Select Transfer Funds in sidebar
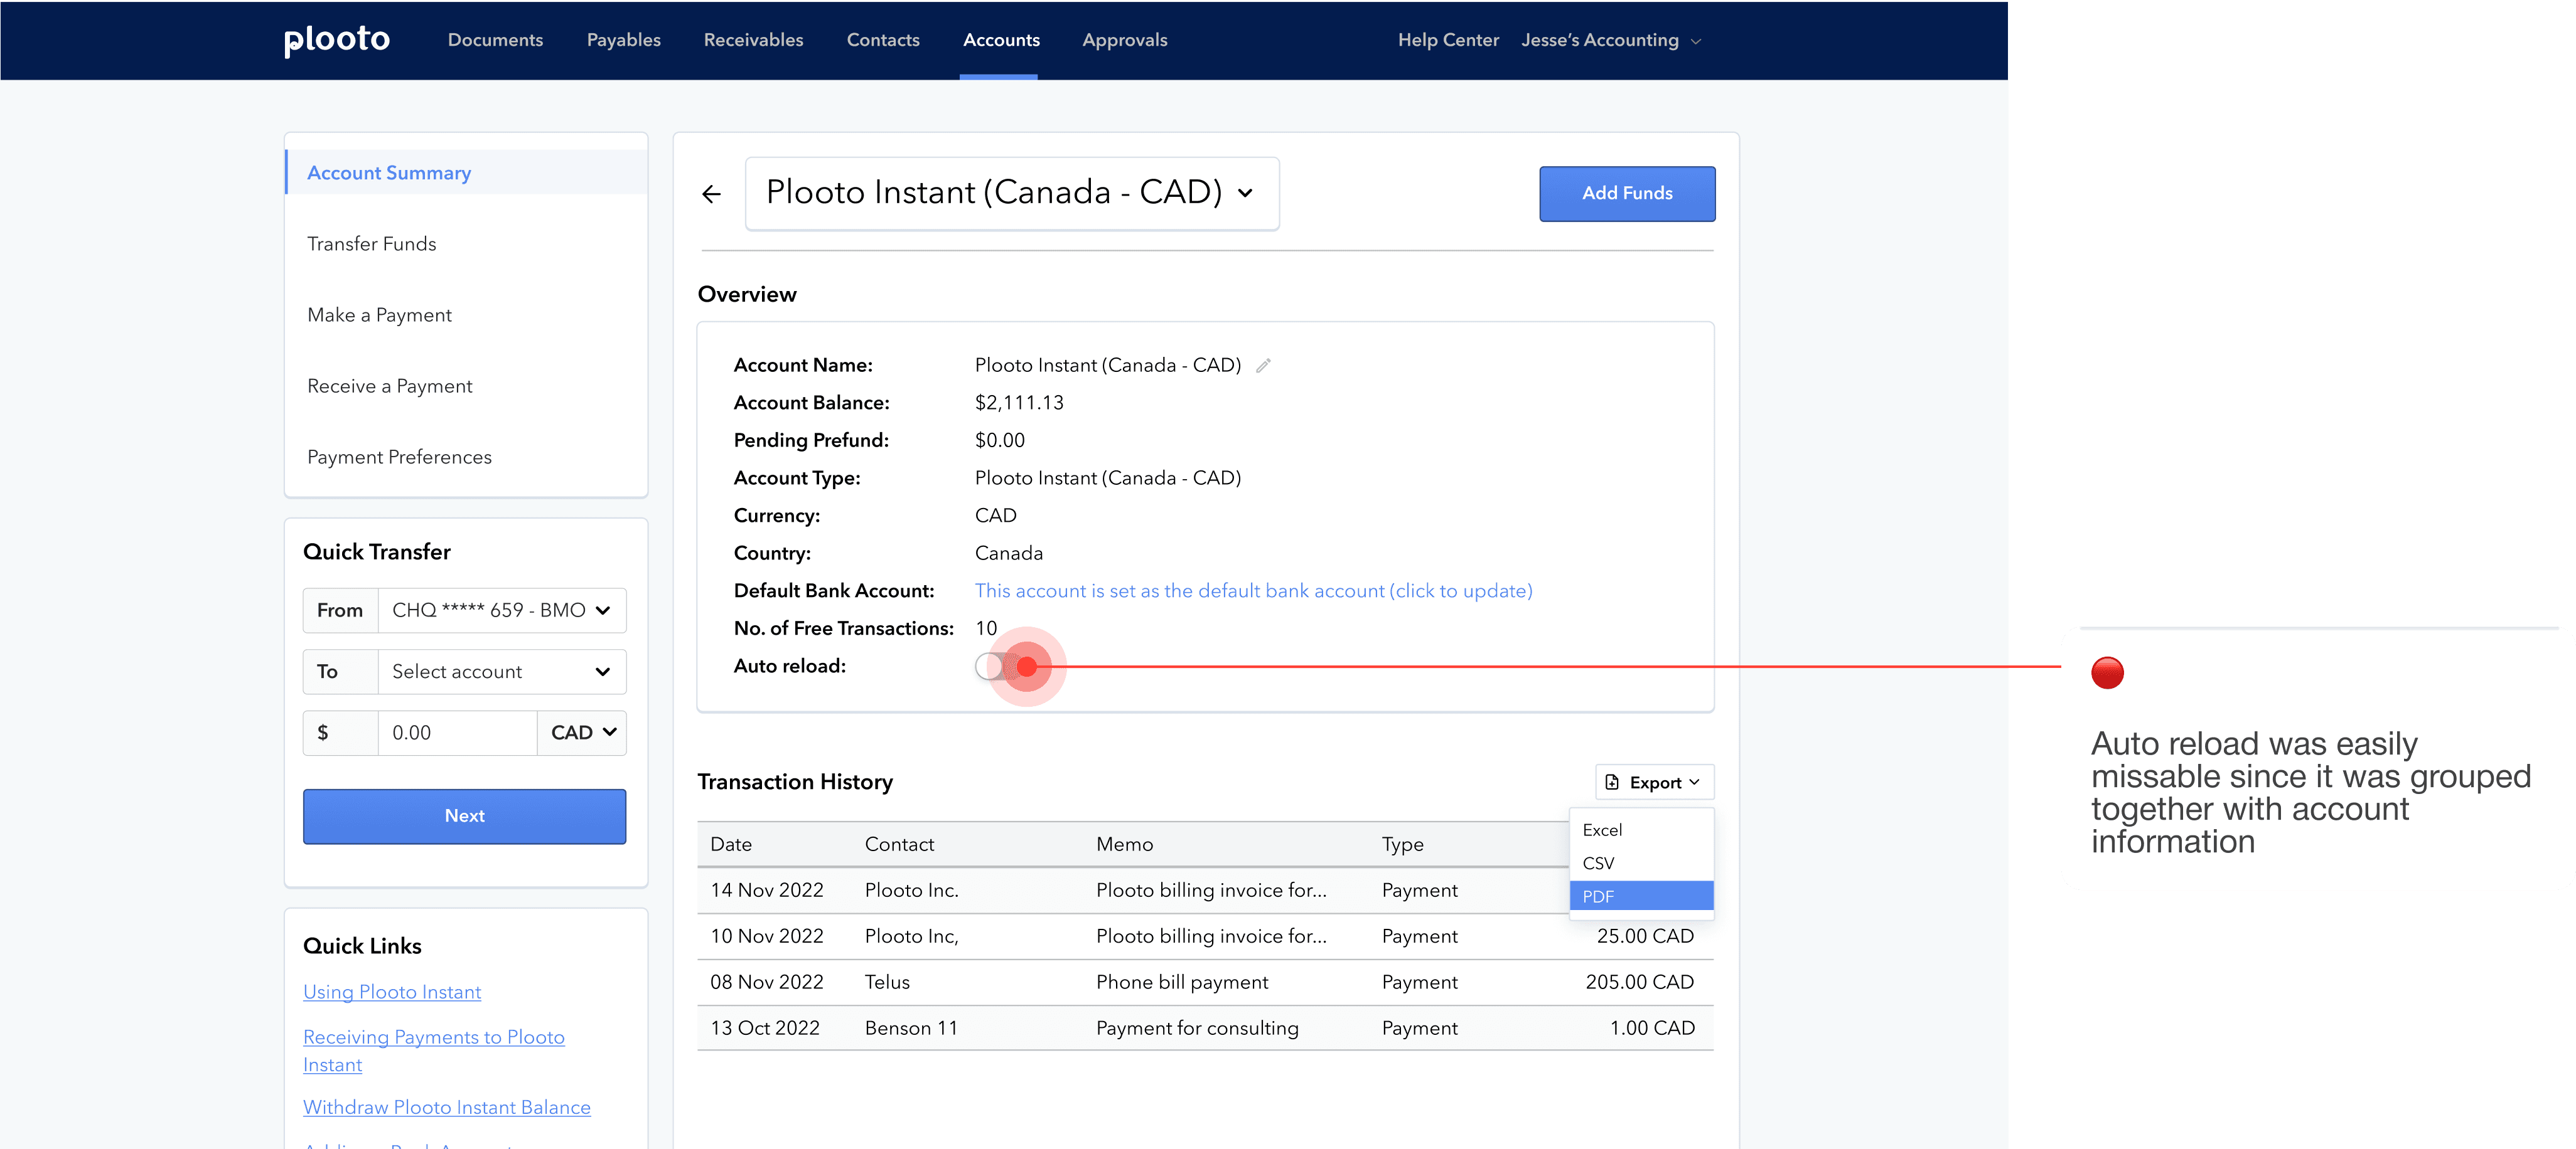The width and height of the screenshot is (2576, 1149). tap(371, 244)
